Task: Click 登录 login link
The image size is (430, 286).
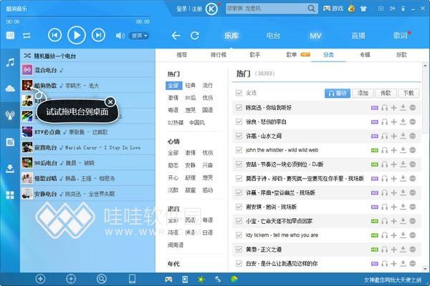Action: tap(181, 9)
